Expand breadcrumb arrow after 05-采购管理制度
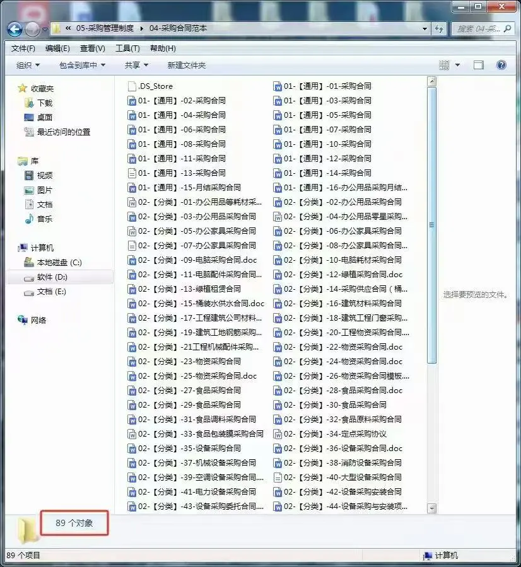Screen dimensions: 521x567 click(x=141, y=28)
